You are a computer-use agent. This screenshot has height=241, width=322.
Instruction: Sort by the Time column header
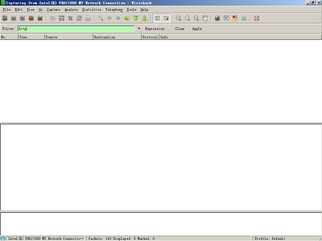point(32,37)
